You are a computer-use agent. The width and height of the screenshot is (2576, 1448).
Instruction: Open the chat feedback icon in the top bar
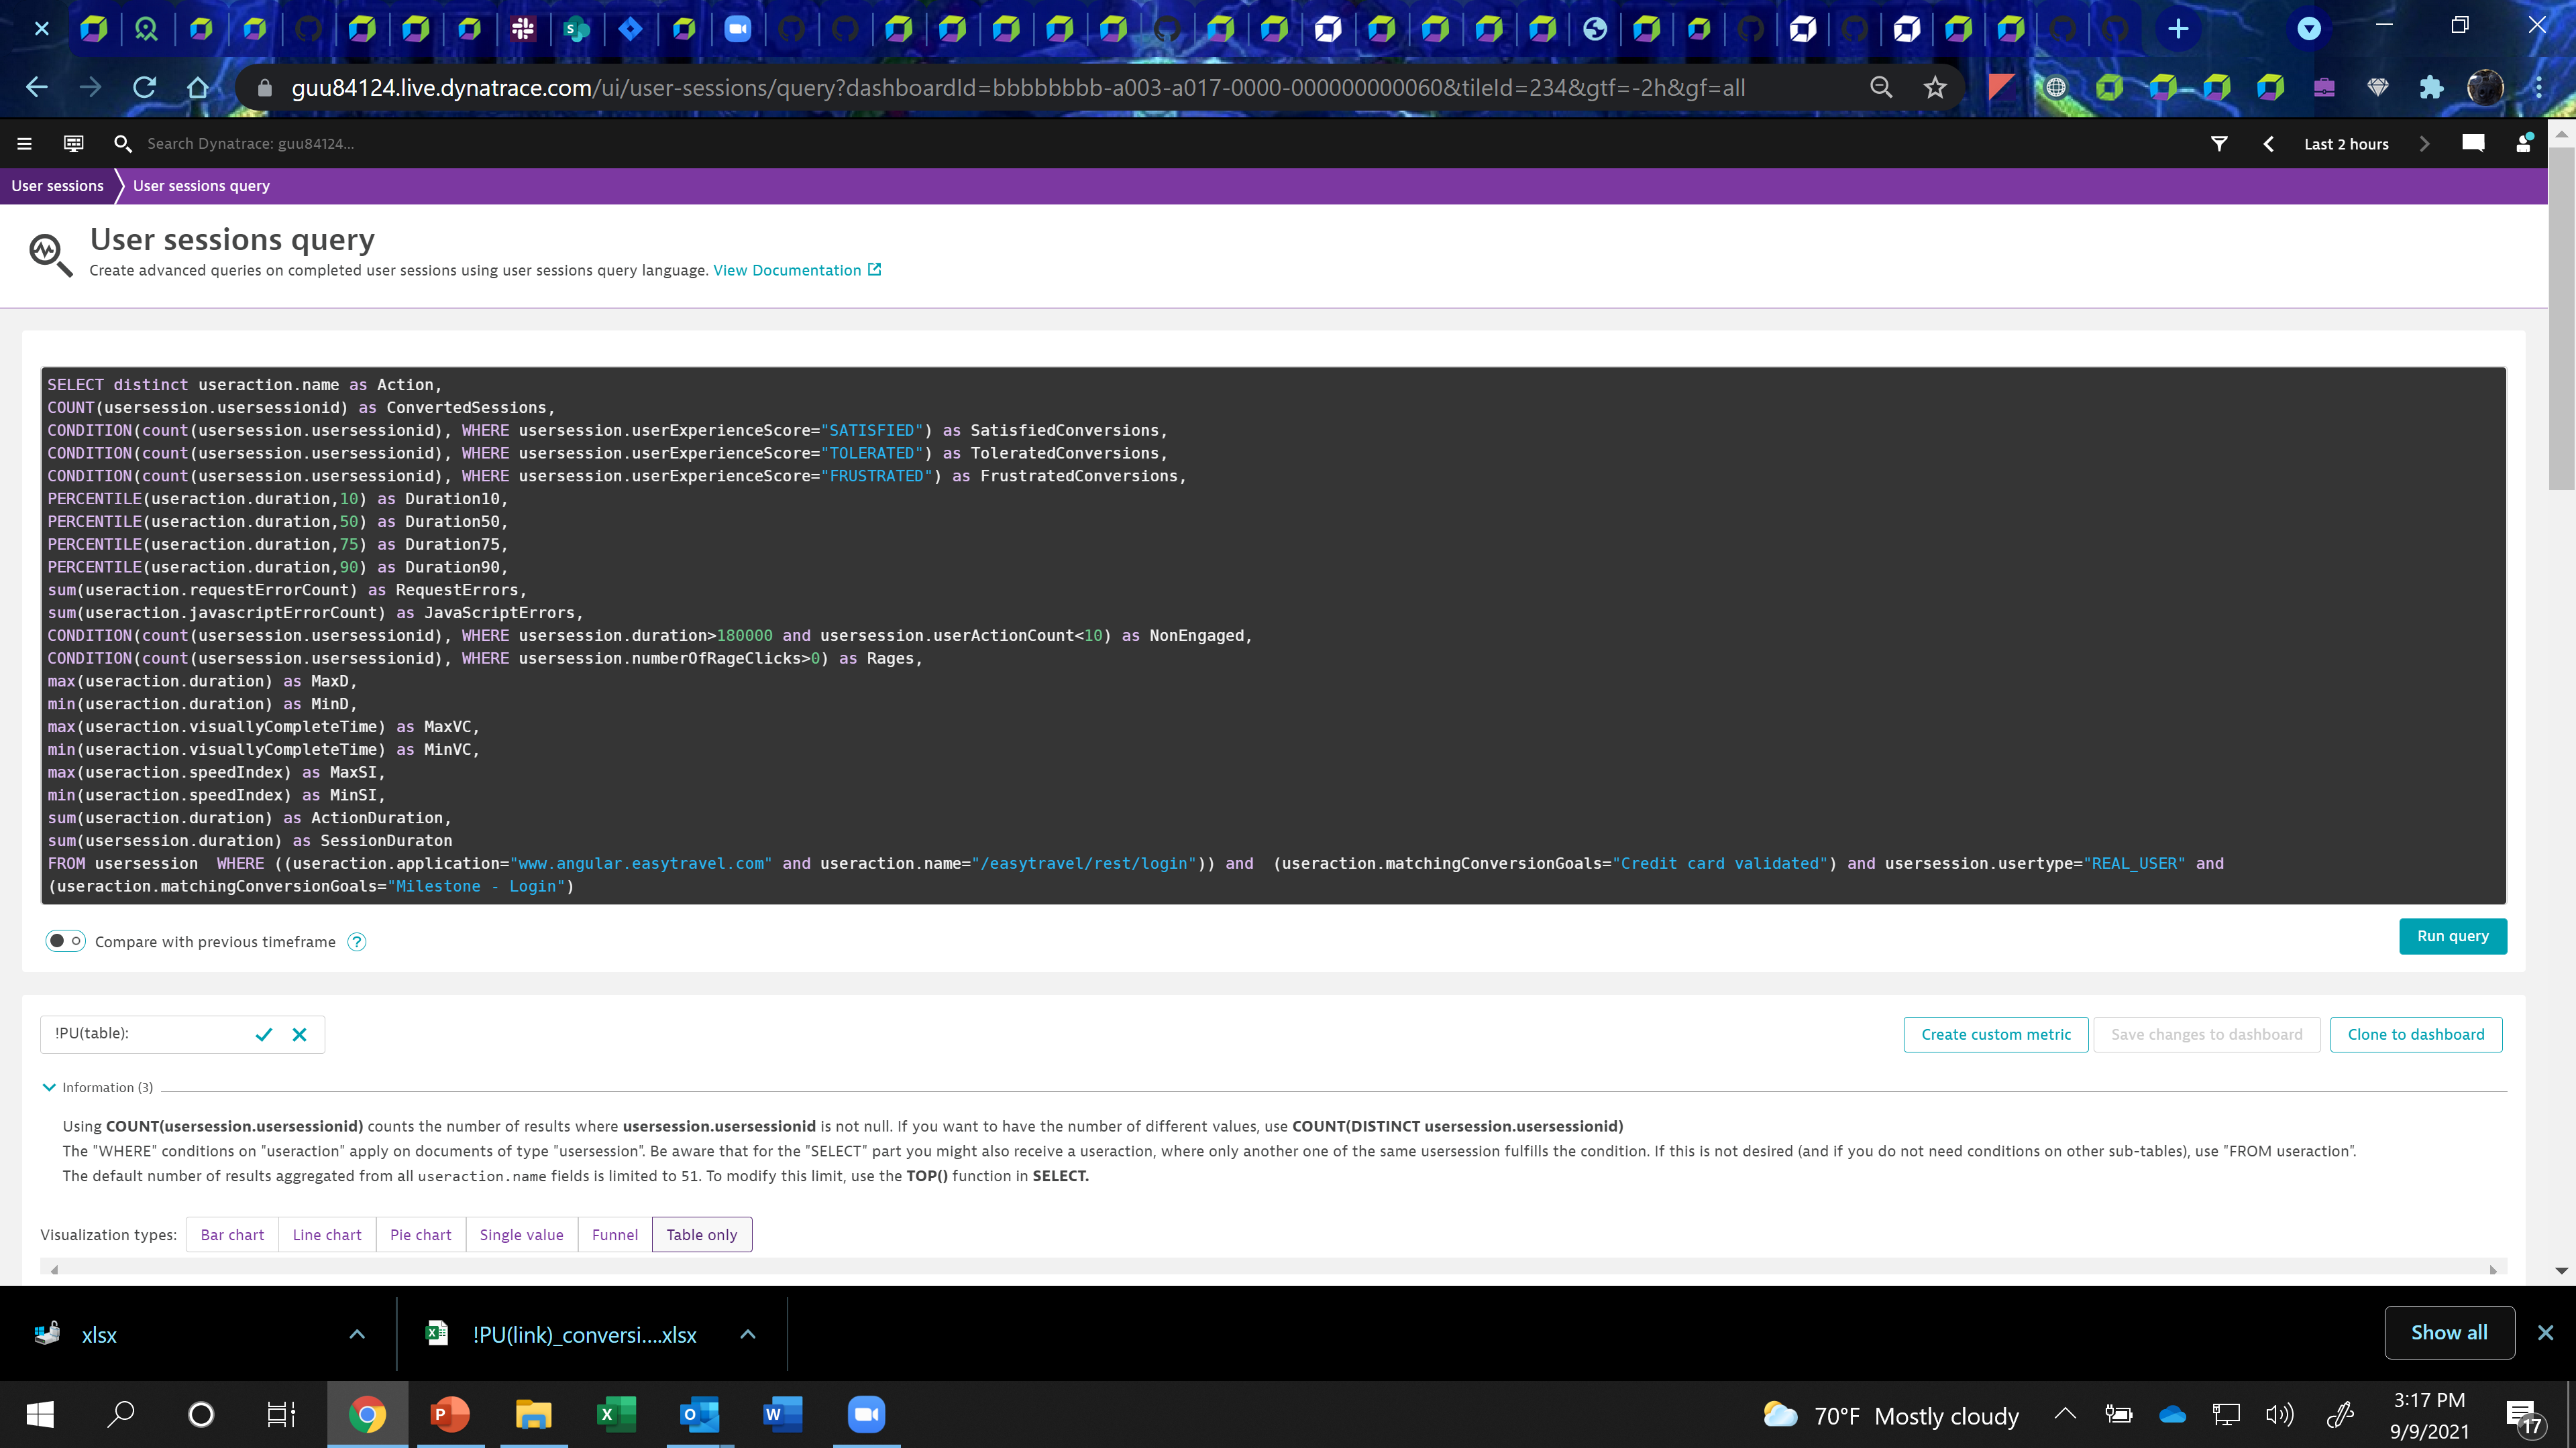(2474, 143)
